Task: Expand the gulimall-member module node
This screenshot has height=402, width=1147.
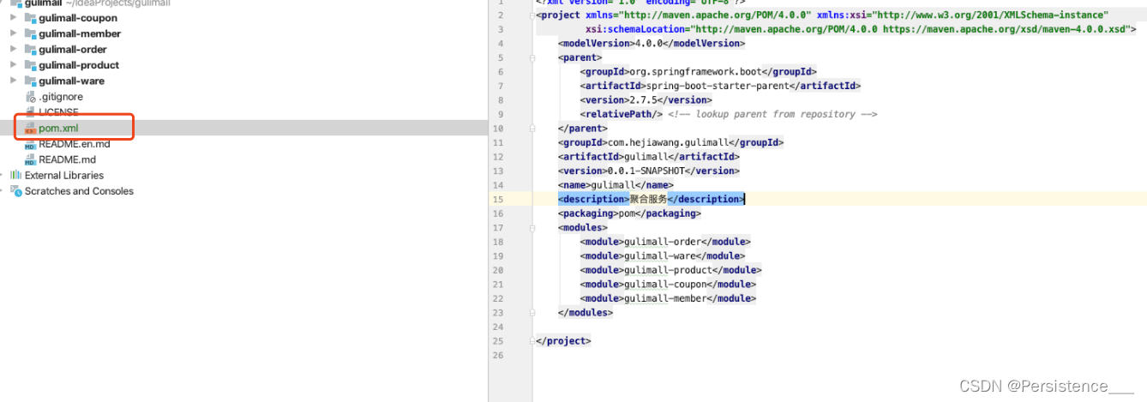Action: (x=13, y=33)
